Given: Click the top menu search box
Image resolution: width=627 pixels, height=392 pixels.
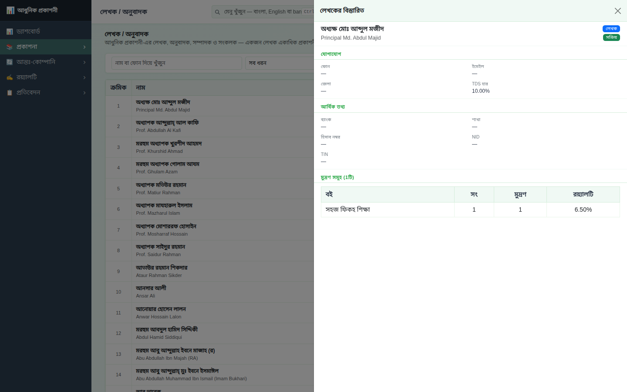Looking at the screenshot, I should point(263,12).
